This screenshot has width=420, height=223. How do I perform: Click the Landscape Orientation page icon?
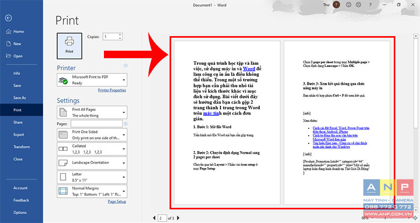pos(63,163)
